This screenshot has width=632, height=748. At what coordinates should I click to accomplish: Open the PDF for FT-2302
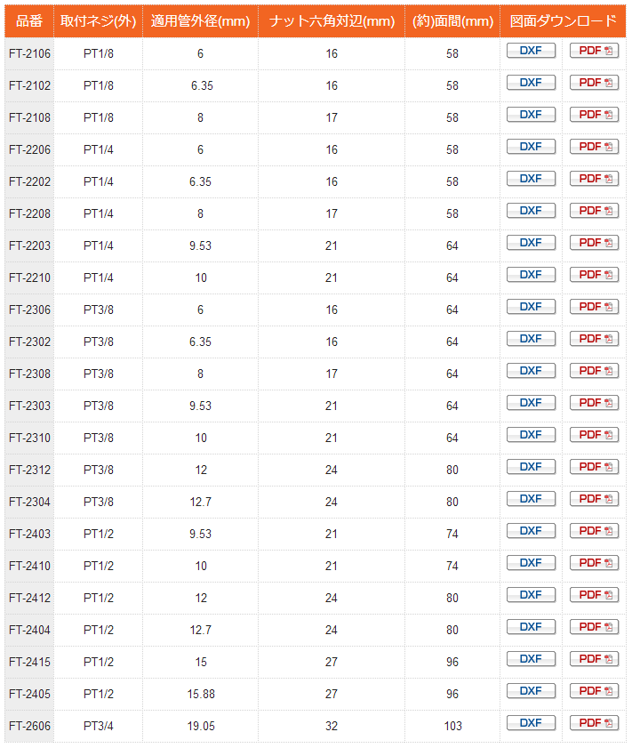tap(595, 339)
